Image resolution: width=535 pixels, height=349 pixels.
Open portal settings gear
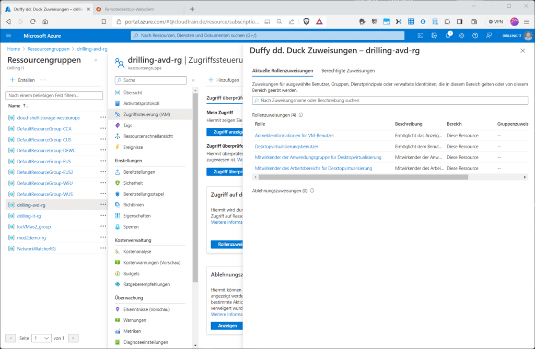(461, 35)
